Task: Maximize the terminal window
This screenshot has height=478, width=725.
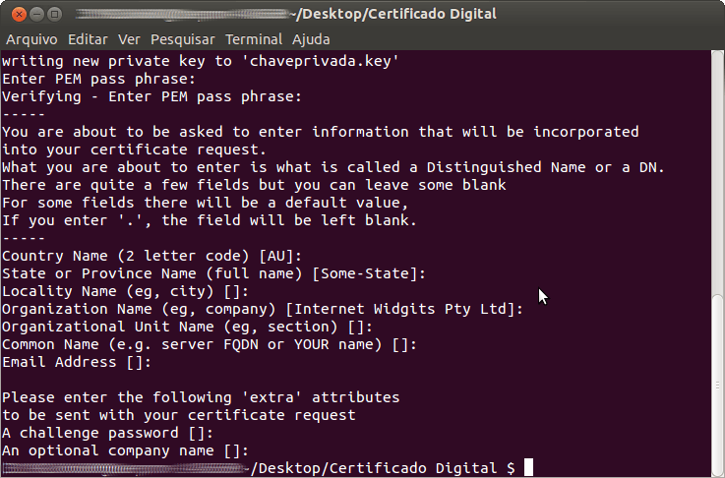Action: (54, 15)
